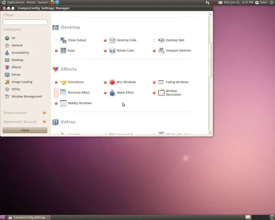Click the Close button in sidebar
The height and width of the screenshot is (220, 275).
pyautogui.click(x=25, y=130)
